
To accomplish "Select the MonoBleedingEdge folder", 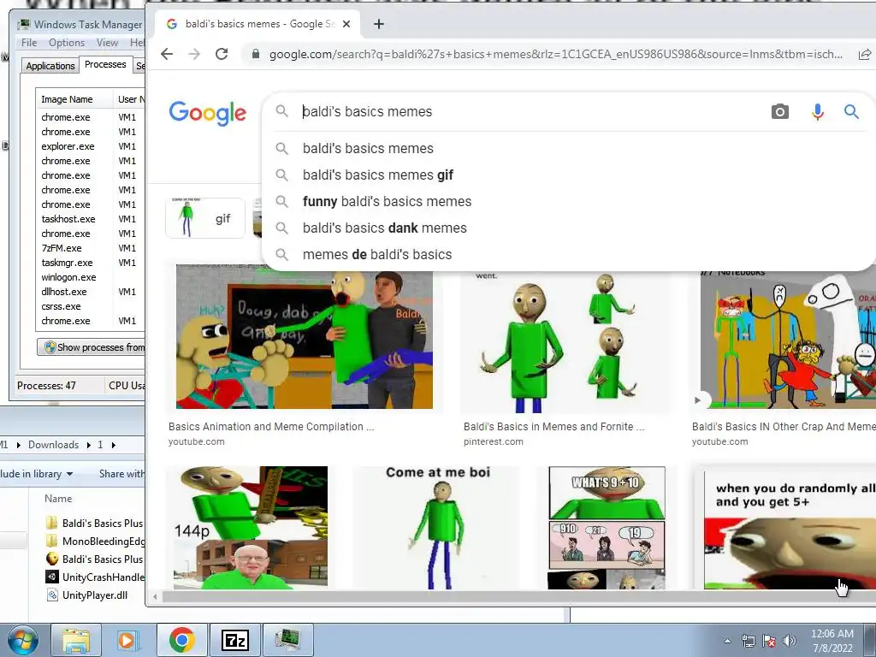I will pos(96,542).
